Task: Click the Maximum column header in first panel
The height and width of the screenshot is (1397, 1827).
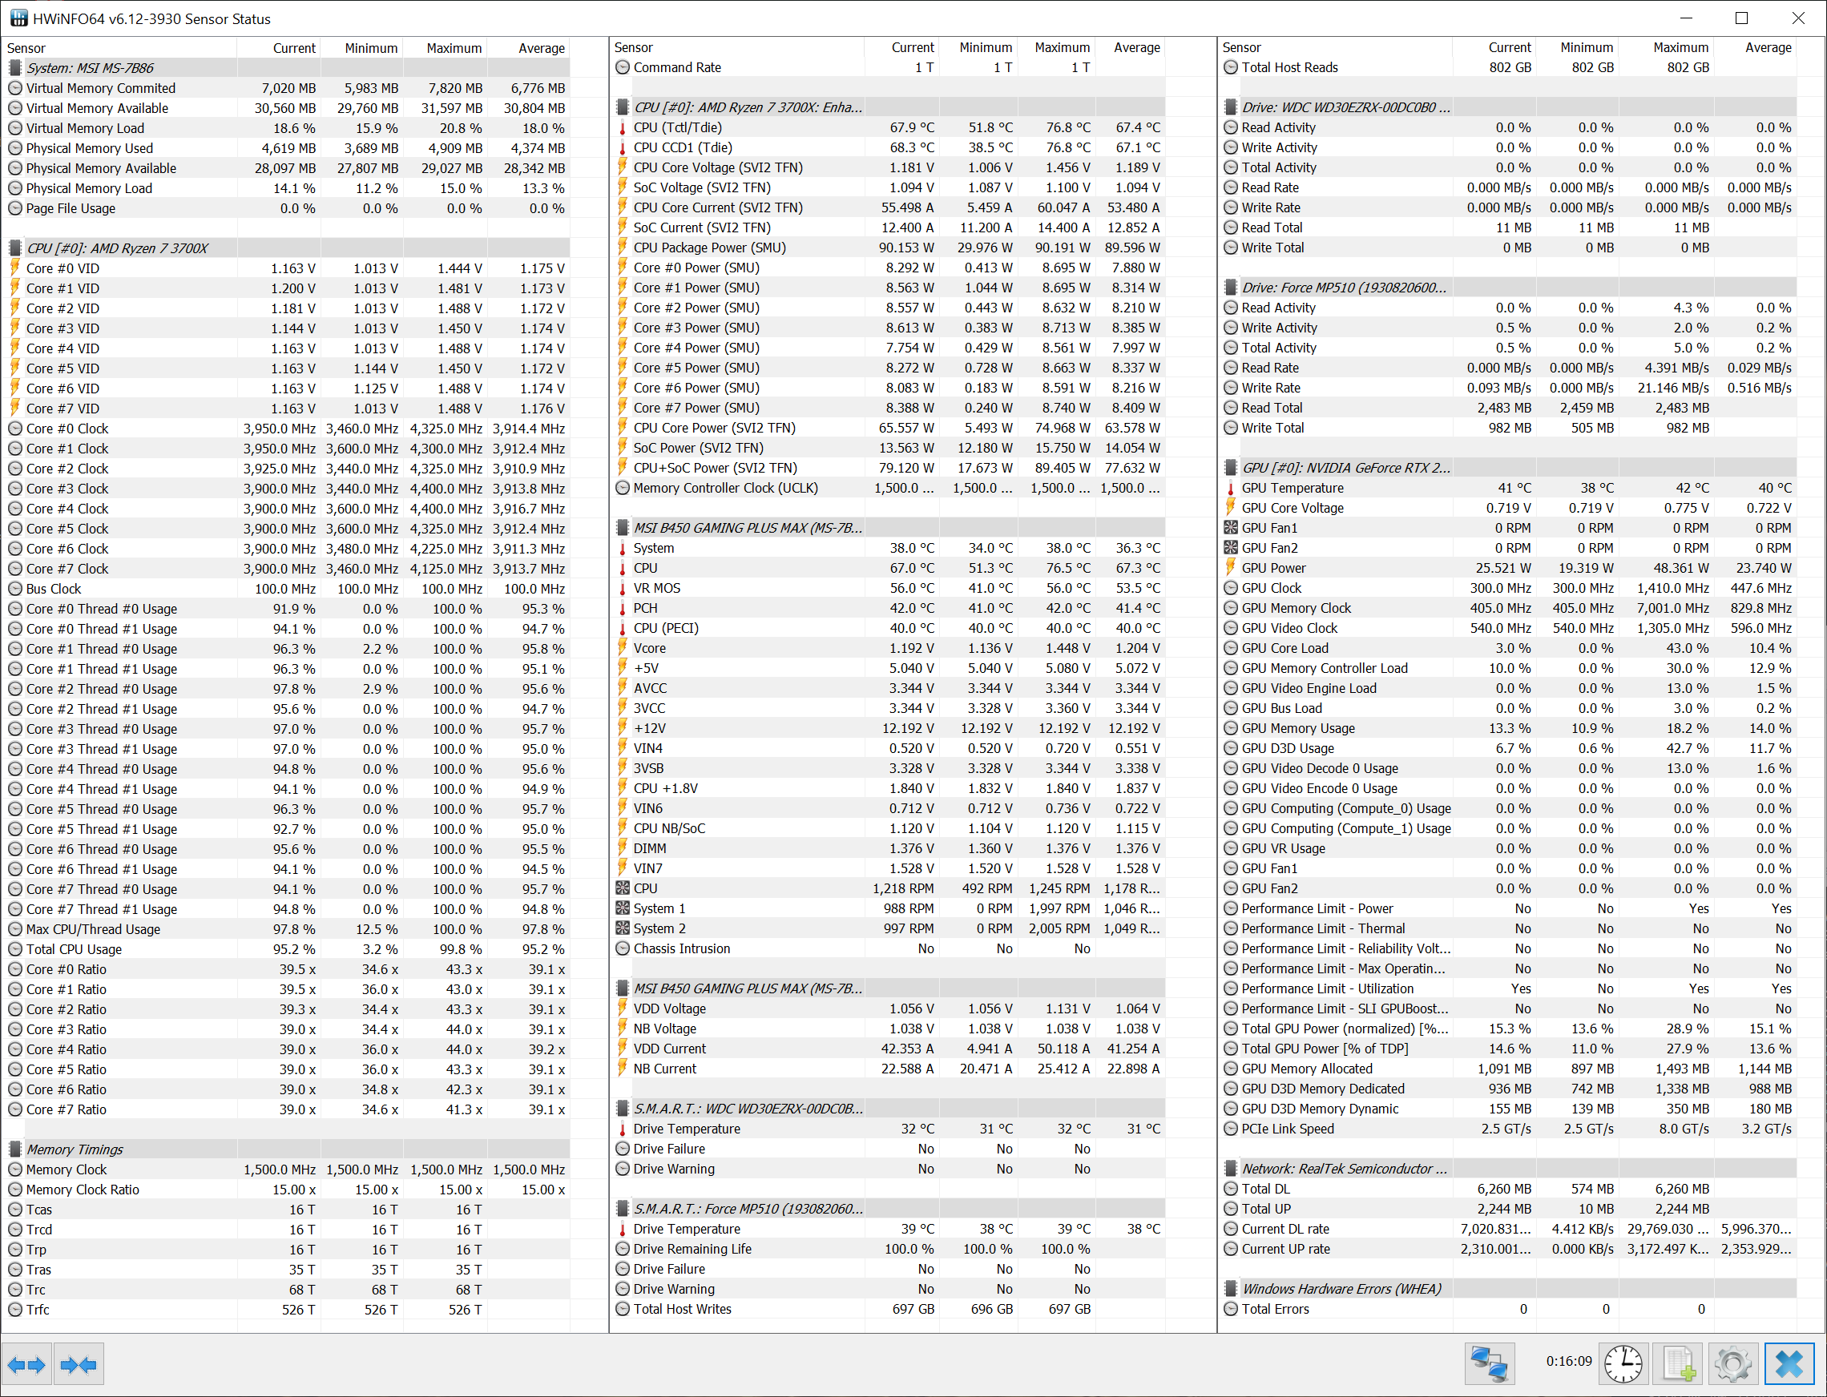Action: (454, 48)
